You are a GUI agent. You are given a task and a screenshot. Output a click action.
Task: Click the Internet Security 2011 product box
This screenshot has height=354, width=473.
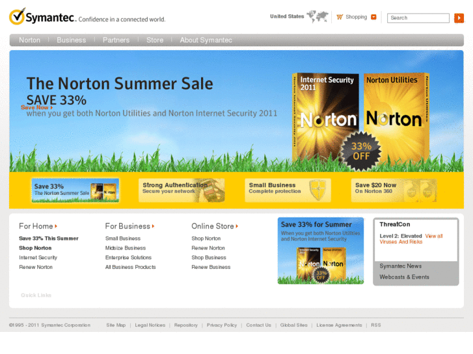[325, 118]
